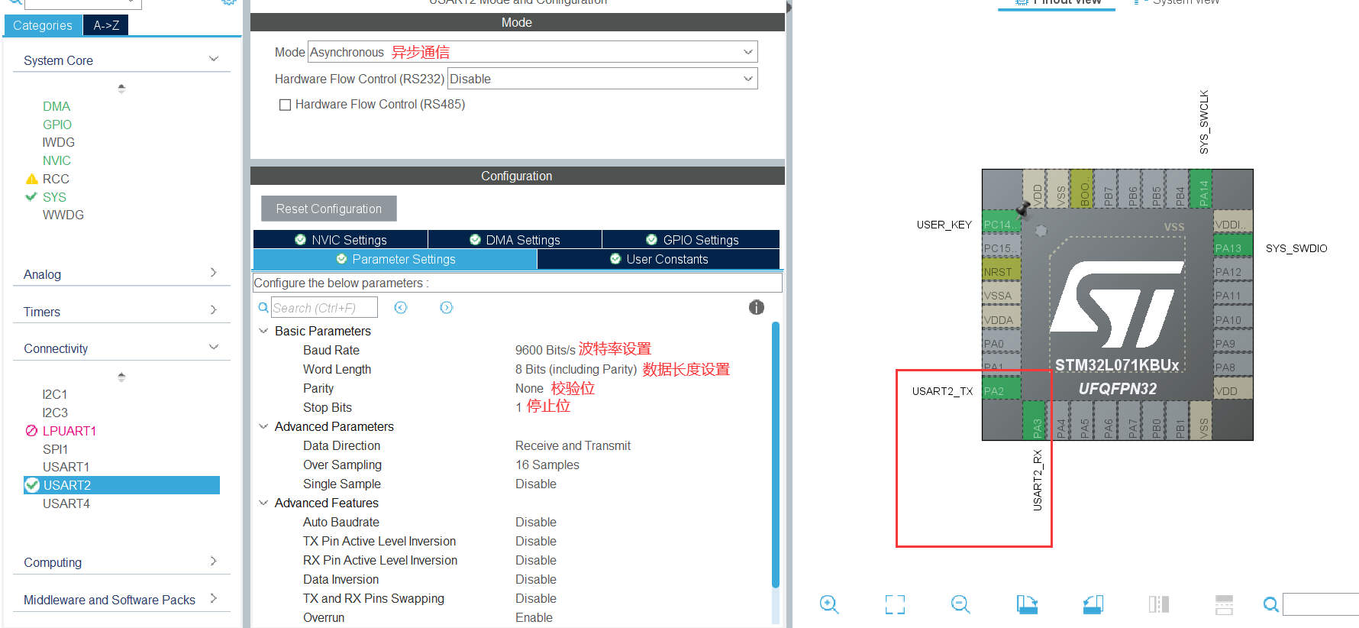The image size is (1359, 628).
Task: Open the User Constants tab
Action: point(658,259)
